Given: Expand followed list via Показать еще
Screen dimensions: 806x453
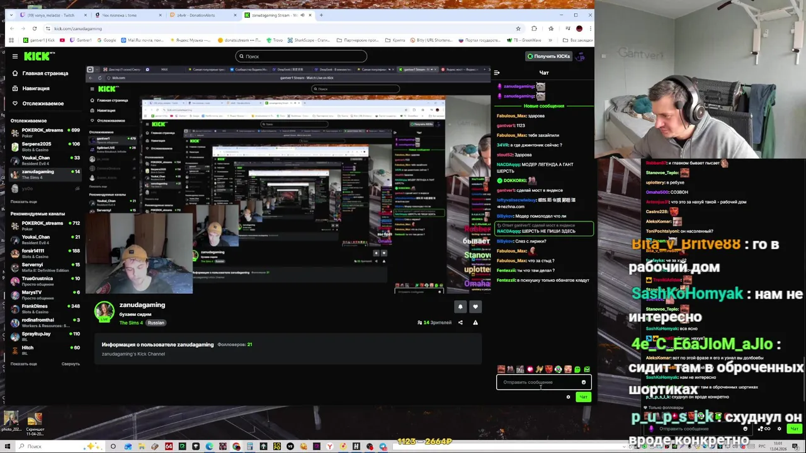Looking at the screenshot, I should tap(23, 201).
